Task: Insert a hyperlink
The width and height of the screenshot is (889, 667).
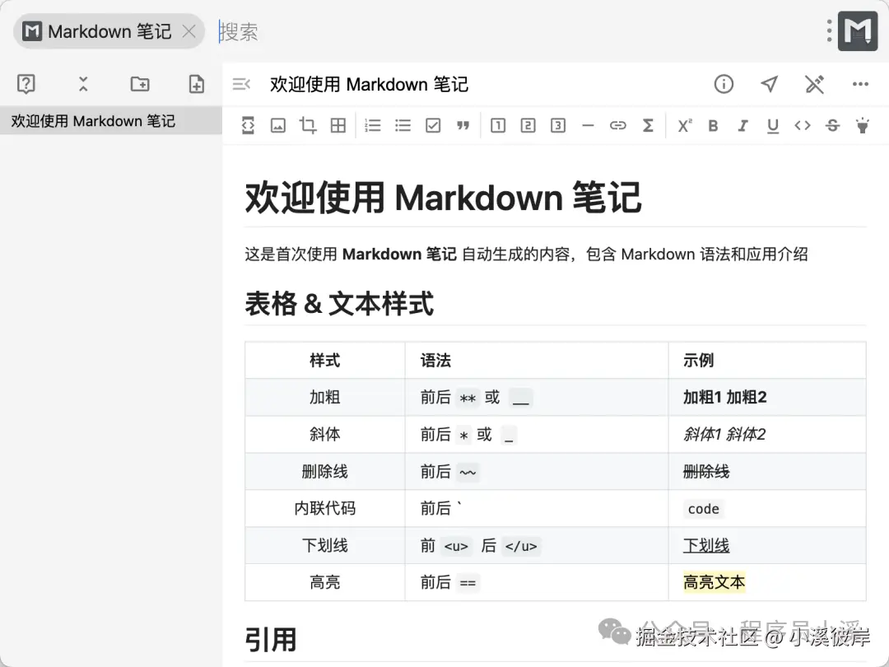Action: [x=618, y=125]
